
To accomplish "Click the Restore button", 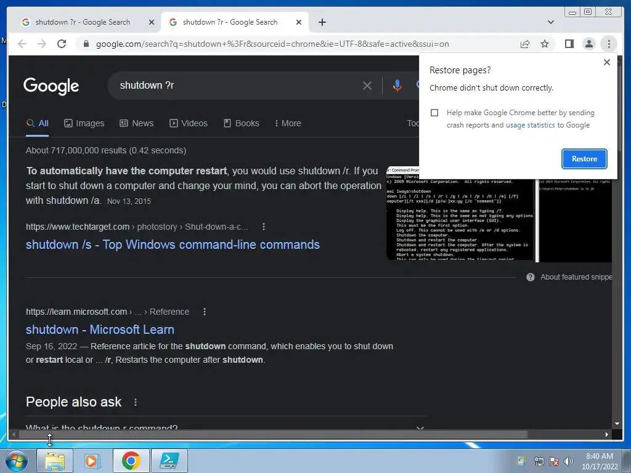I will (x=584, y=159).
